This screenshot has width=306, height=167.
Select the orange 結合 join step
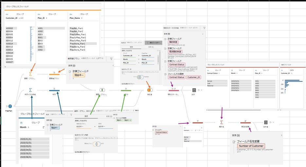(x=150, y=90)
